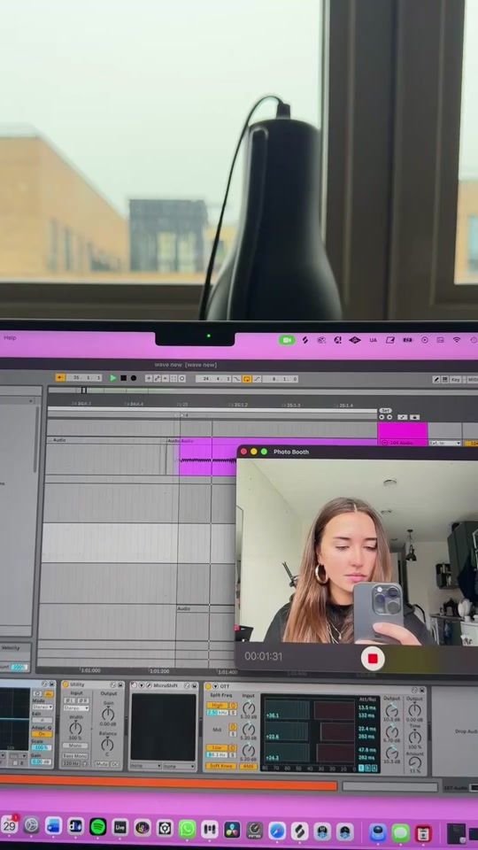Click the 25.1.2 marker on the beat ruler
This screenshot has width=478, height=850.
coord(238,405)
